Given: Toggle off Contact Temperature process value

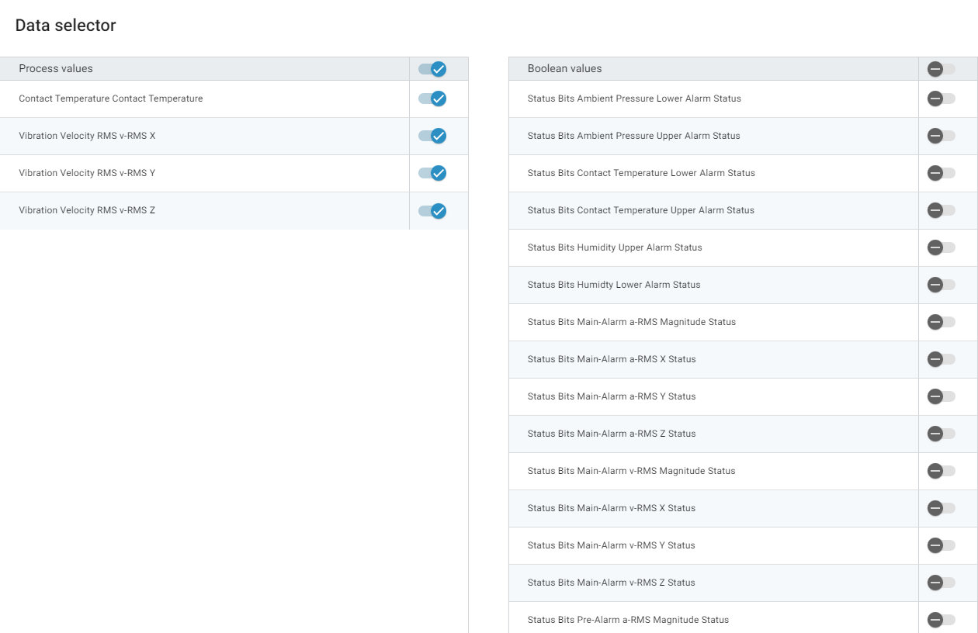Looking at the screenshot, I should coord(432,99).
